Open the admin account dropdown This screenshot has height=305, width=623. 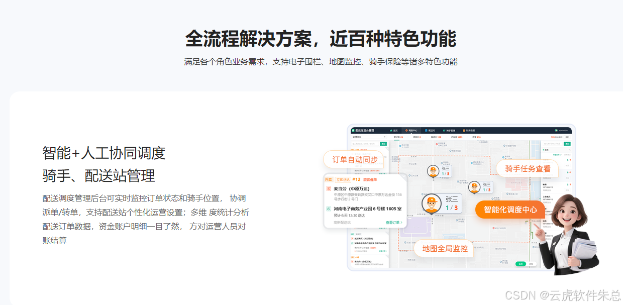click(562, 130)
